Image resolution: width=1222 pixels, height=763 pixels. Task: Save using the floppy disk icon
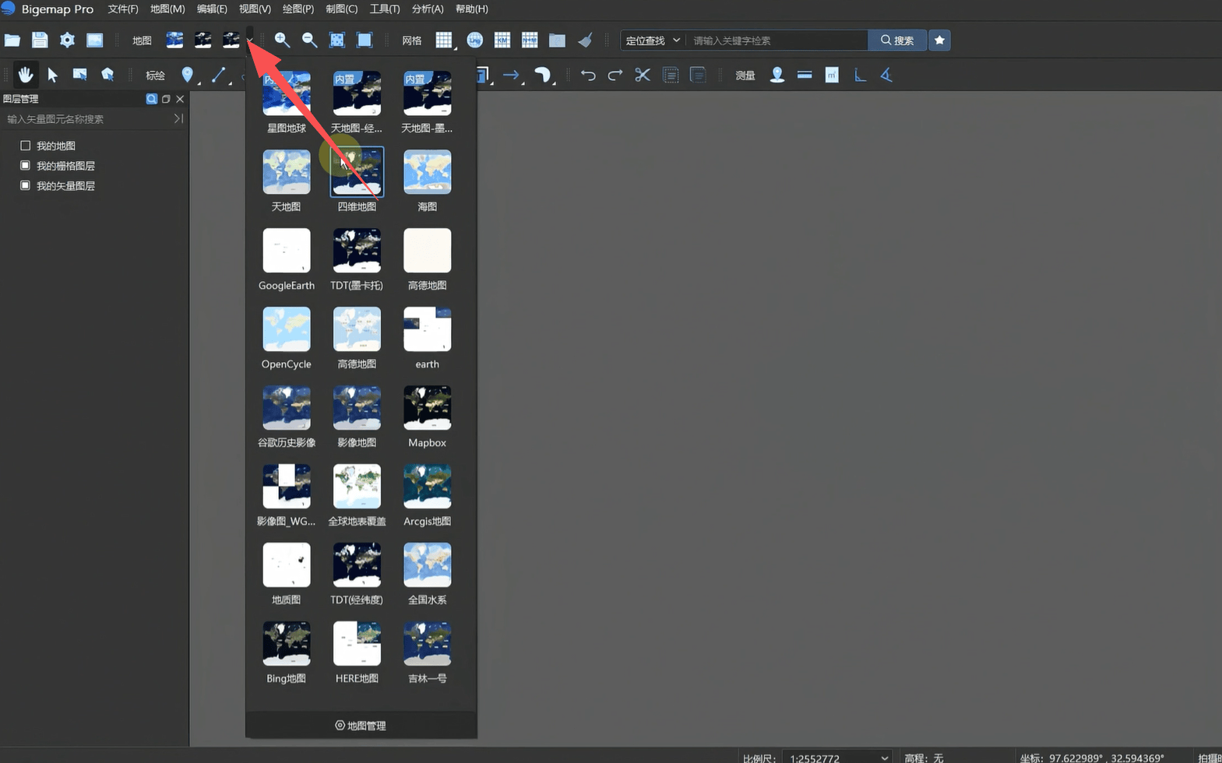coord(40,40)
